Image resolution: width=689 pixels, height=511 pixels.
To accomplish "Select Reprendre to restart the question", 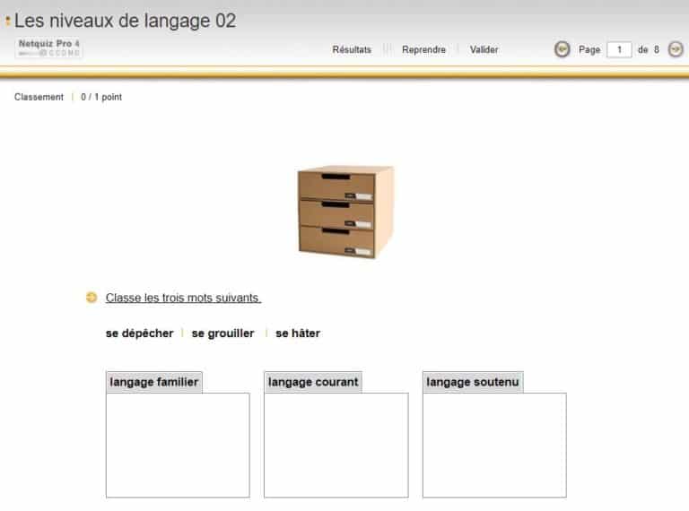I will (423, 50).
